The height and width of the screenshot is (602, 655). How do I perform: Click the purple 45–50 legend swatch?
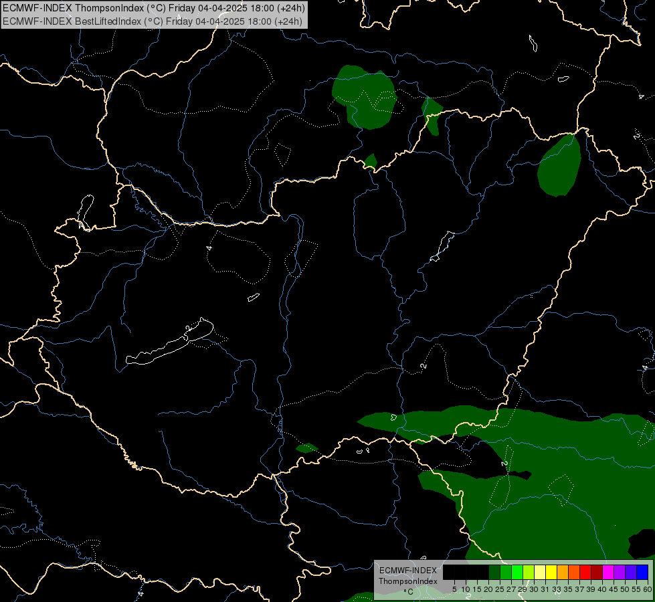click(x=620, y=572)
